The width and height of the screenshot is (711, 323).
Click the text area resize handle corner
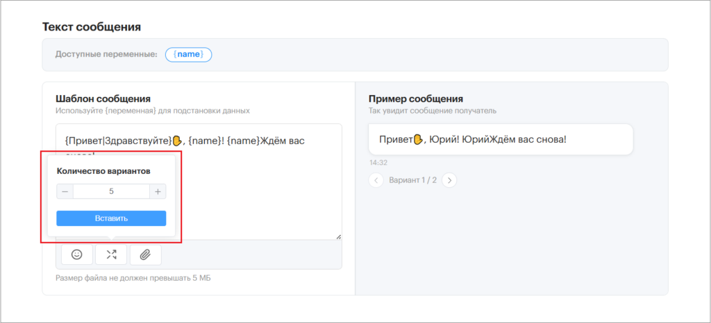pos(339,236)
